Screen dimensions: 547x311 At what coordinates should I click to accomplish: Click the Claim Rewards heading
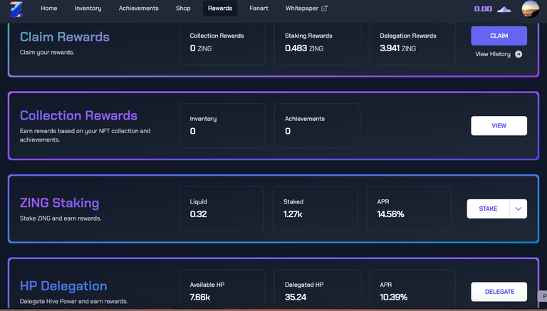coord(65,36)
